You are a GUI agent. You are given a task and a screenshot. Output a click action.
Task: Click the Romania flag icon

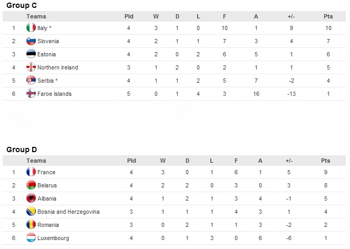tap(31, 224)
